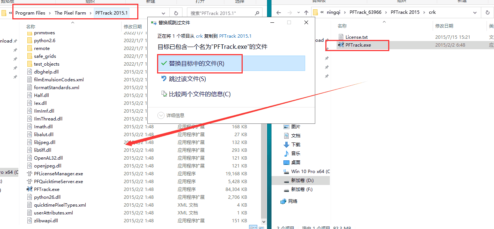
Task: Select OpenAL32.dll file
Action: coord(48,158)
